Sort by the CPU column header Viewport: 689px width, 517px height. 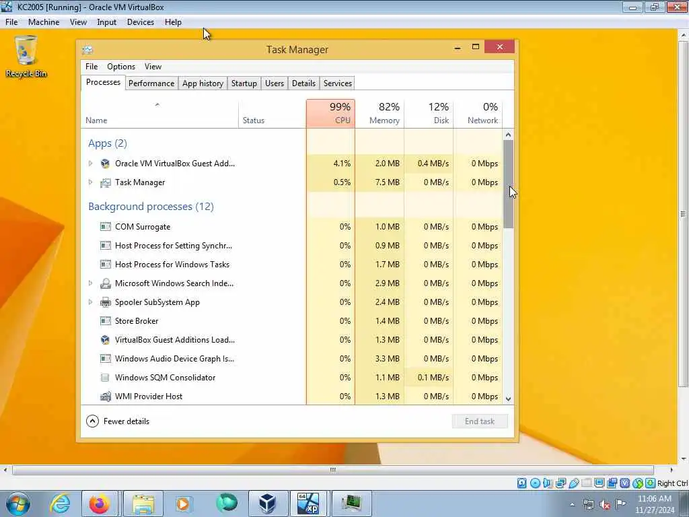(330, 113)
